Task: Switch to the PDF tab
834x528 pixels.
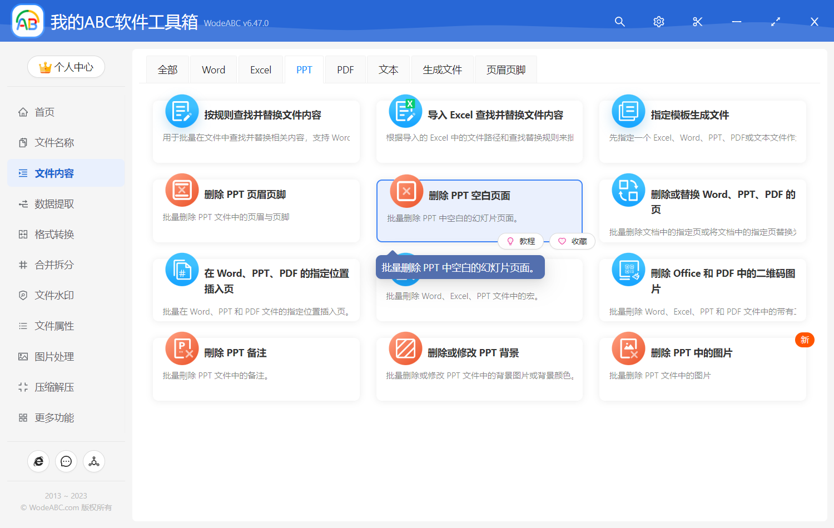Action: tap(345, 70)
